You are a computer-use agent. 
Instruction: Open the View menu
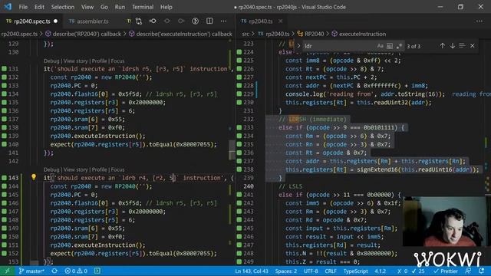tap(87, 7)
